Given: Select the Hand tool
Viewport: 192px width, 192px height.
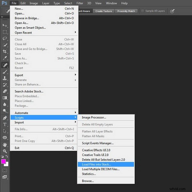Looking at the screenshot, I should tap(5, 144).
